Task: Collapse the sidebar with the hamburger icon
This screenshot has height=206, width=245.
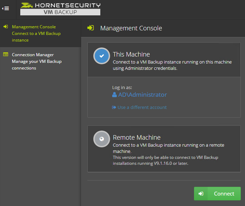Action: (x=6, y=8)
